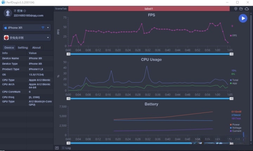Click the Battery chart title
This screenshot has height=151, width=253.
pos(151,104)
